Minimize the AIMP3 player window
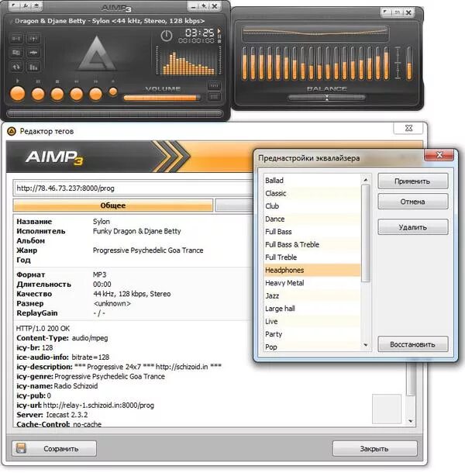The image size is (465, 473). (193, 5)
